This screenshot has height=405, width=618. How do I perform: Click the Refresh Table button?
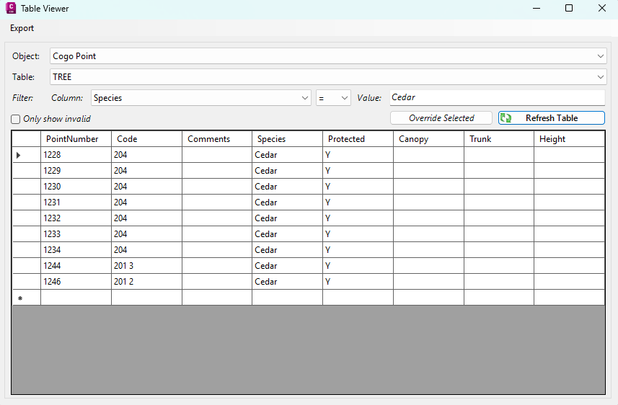(551, 118)
